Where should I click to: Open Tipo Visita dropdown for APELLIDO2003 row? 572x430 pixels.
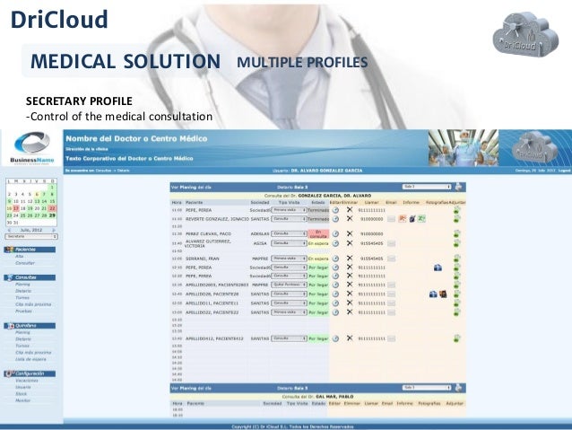pyautogui.click(x=289, y=285)
